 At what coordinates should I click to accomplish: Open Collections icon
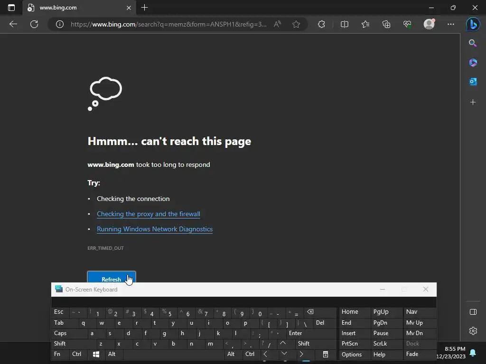386,24
